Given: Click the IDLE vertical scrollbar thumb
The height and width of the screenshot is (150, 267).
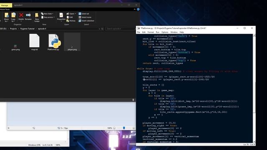Looking at the screenshot, I should (254, 97).
